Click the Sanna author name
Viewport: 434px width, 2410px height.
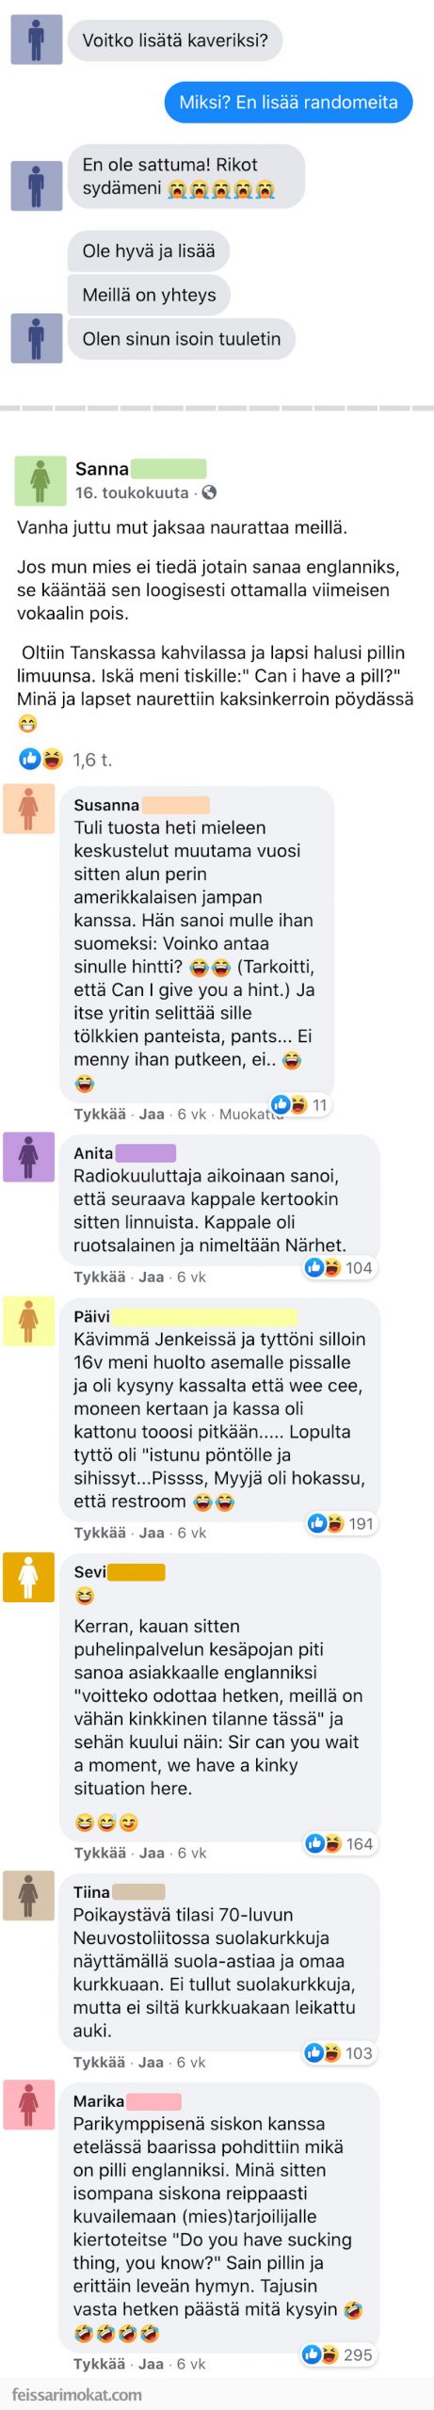click(x=102, y=468)
